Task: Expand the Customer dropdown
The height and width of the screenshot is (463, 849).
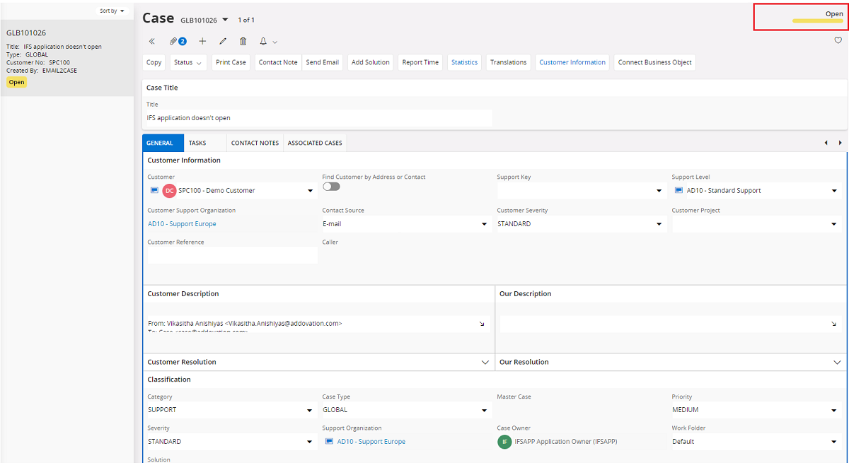Action: 310,191
